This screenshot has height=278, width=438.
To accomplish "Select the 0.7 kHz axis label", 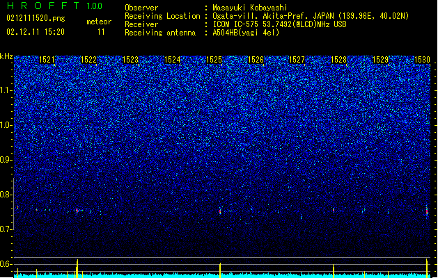I will 6,229.
